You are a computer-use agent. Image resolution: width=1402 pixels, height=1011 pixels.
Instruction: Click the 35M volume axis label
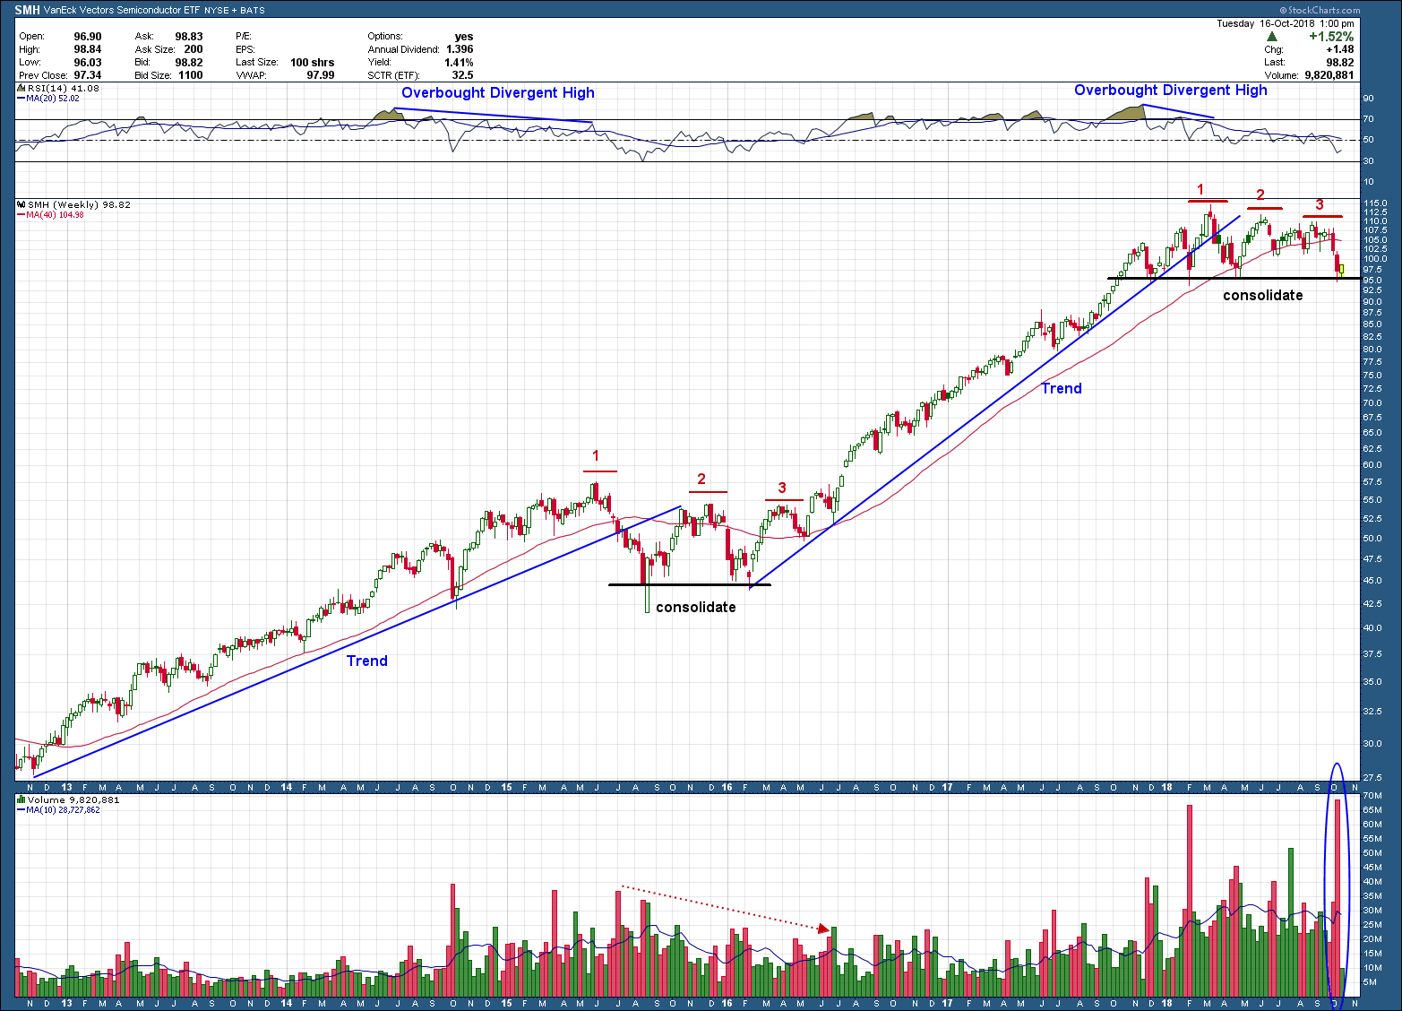pos(1371,896)
